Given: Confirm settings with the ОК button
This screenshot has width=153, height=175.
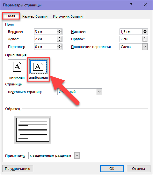Looking at the screenshot, I should [112, 169].
